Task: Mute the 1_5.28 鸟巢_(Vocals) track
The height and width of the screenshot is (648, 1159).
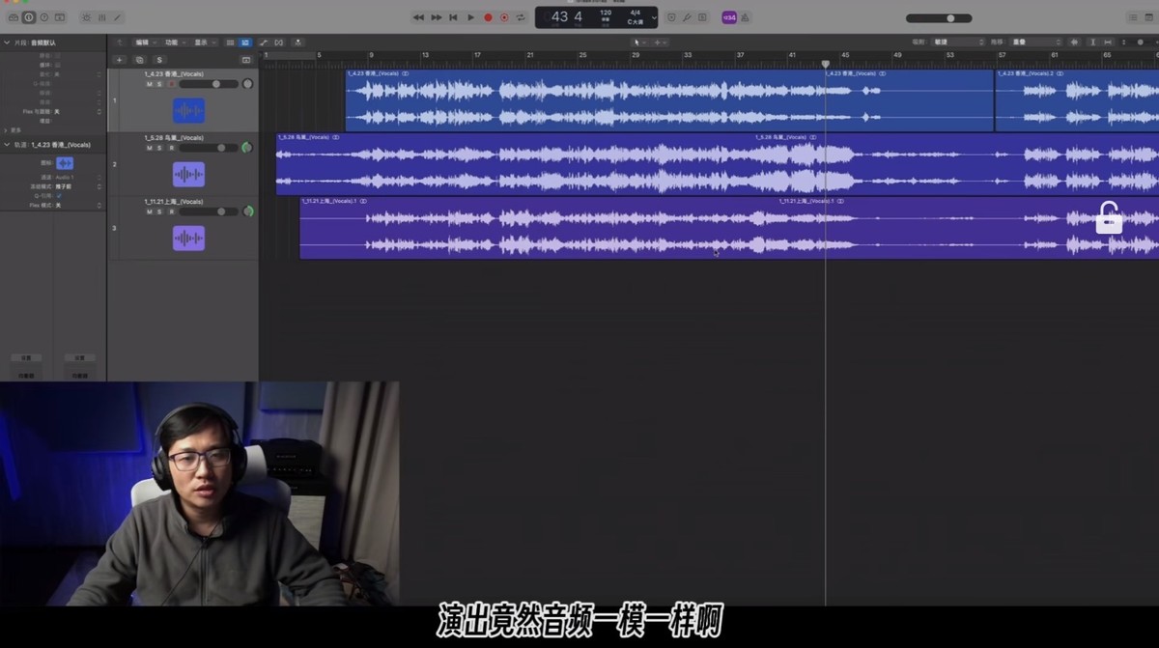Action: [149, 148]
